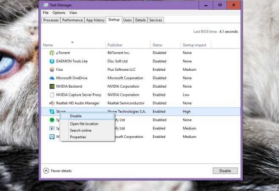This screenshot has height=191, width=279.
Task: Click the green Spotify icon
Action: pyautogui.click(x=52, y=120)
